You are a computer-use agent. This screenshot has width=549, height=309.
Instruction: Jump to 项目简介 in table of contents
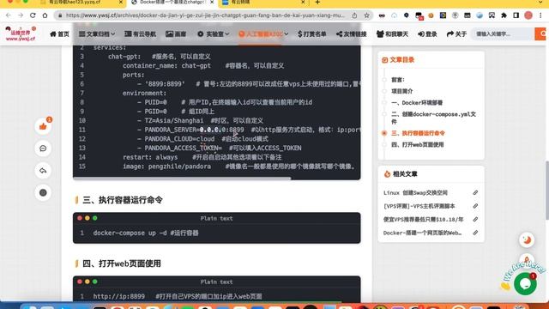[x=402, y=91]
